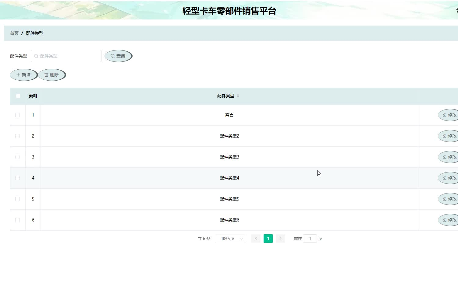The width and height of the screenshot is (458, 286).
Task: Click index number 1 in the table
Action: tap(33, 115)
